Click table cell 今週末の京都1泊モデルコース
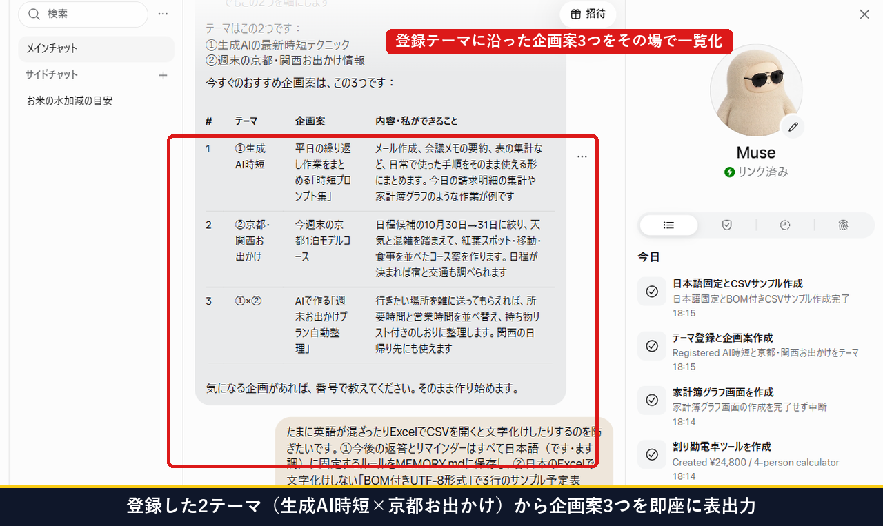 [323, 241]
